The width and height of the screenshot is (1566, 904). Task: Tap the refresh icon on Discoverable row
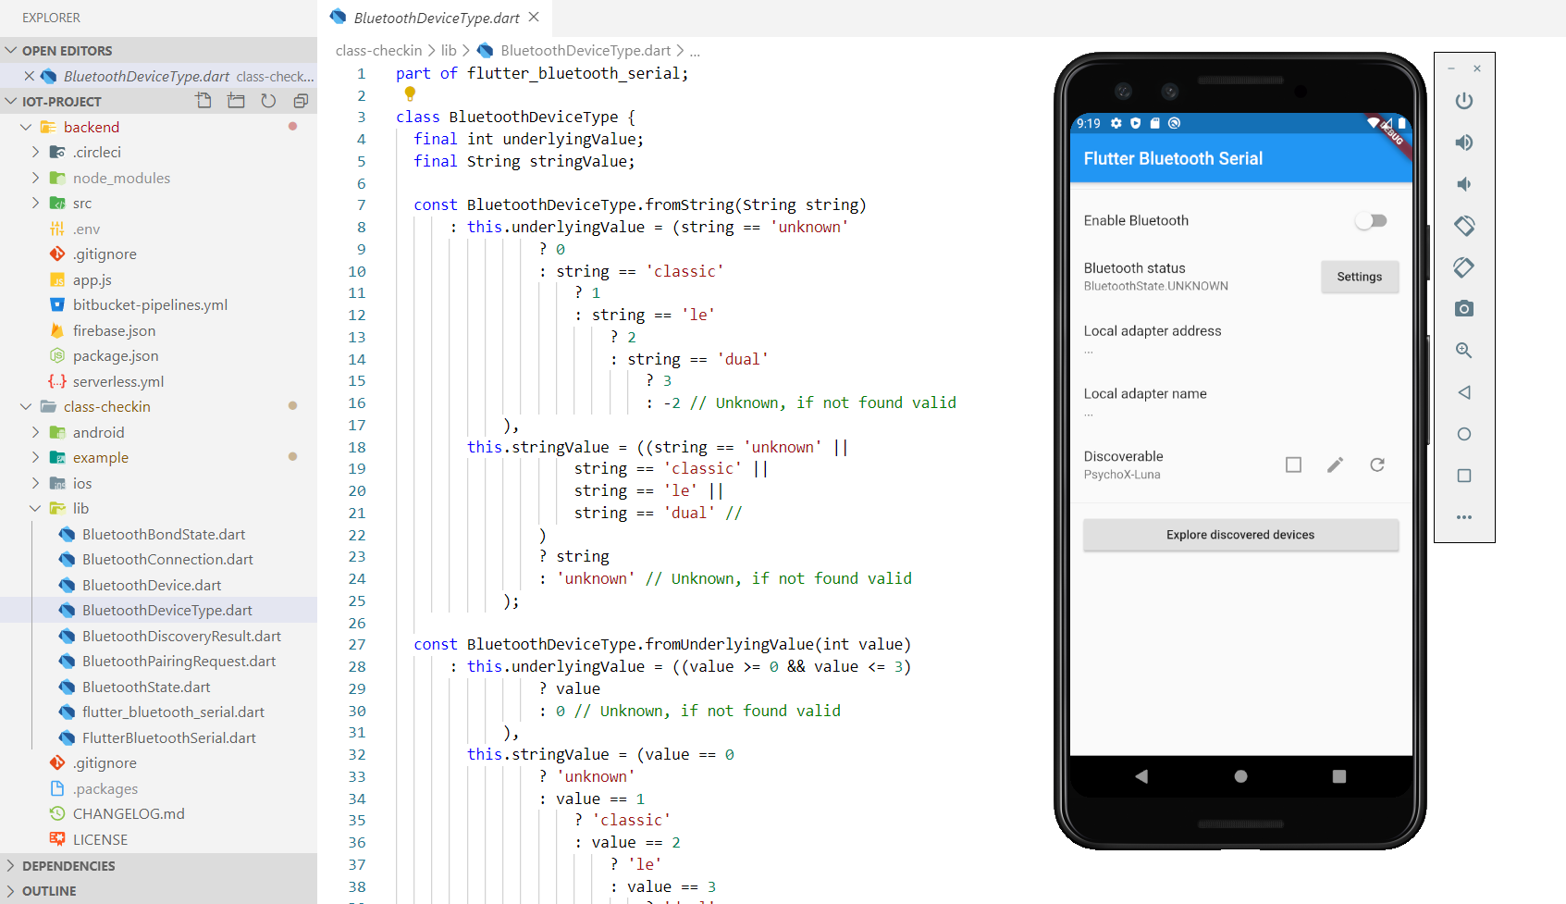click(x=1377, y=464)
